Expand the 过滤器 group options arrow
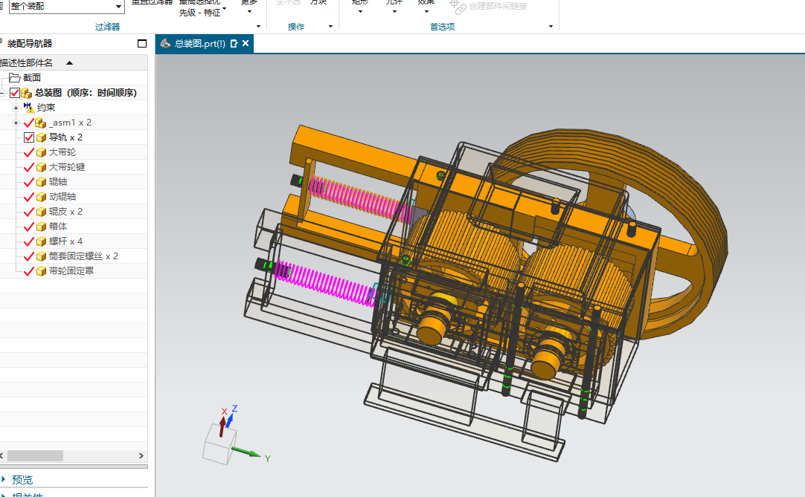This screenshot has width=805, height=497. pyautogui.click(x=258, y=27)
